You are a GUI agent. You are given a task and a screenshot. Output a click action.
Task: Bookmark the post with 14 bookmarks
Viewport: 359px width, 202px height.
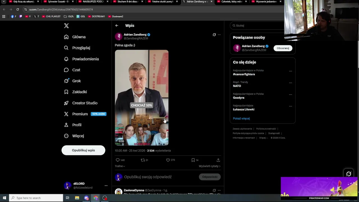click(x=193, y=160)
